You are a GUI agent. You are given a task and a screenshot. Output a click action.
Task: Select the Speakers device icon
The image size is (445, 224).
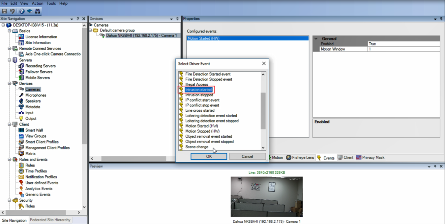coord(21,101)
